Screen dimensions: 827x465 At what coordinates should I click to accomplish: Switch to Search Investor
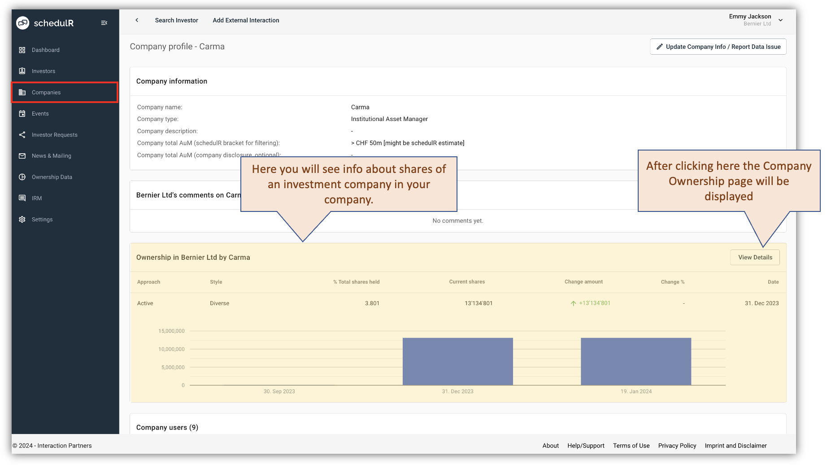[176, 20]
